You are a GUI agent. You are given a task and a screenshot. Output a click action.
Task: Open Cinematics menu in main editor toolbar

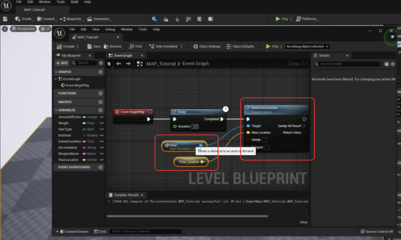point(99,19)
